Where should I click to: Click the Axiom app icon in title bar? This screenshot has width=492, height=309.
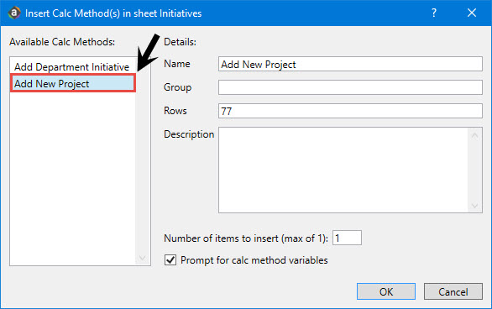pos(14,13)
